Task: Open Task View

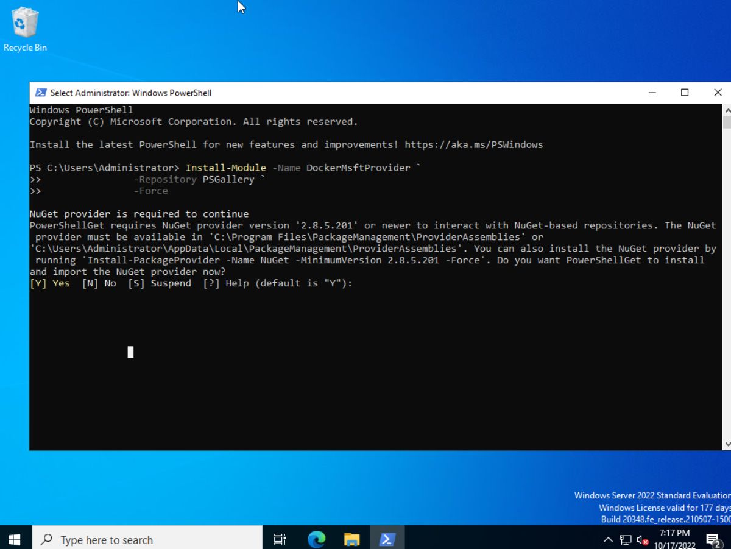Action: tap(279, 539)
